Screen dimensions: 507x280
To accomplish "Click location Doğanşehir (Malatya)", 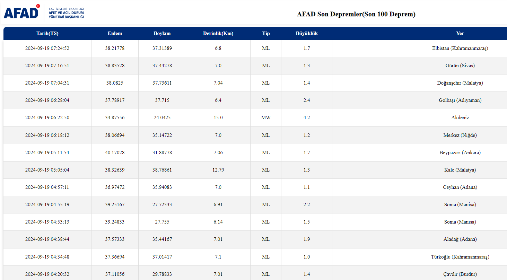I will pos(460,83).
